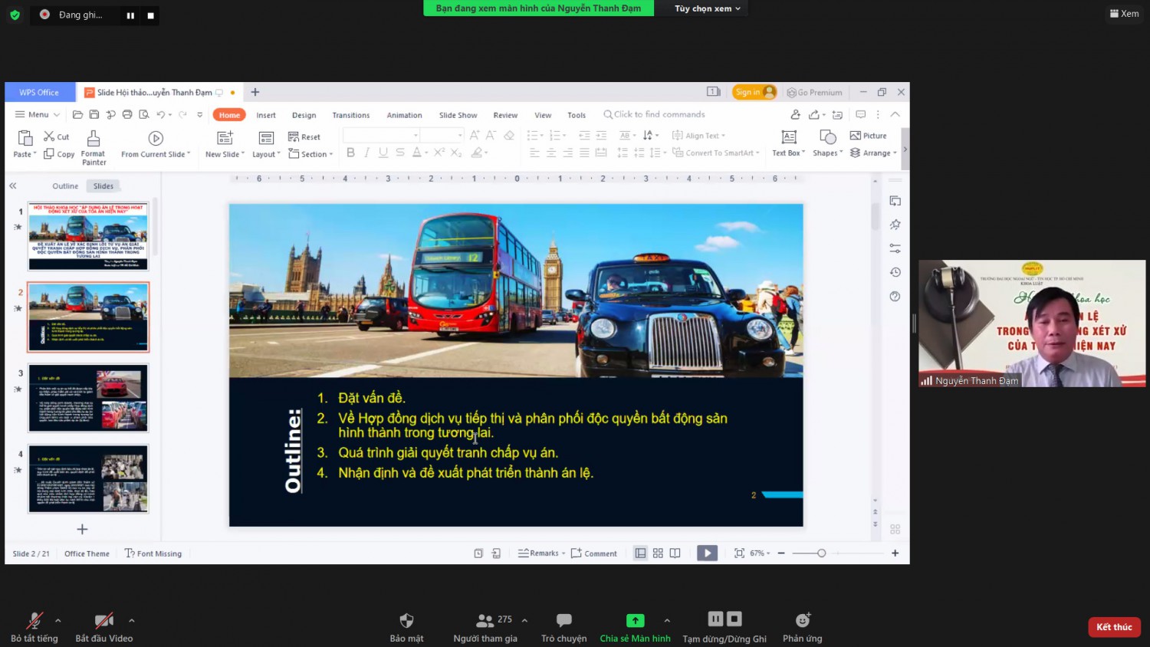The width and height of the screenshot is (1150, 647).
Task: Start slideshow From Current Slide
Action: point(156,138)
